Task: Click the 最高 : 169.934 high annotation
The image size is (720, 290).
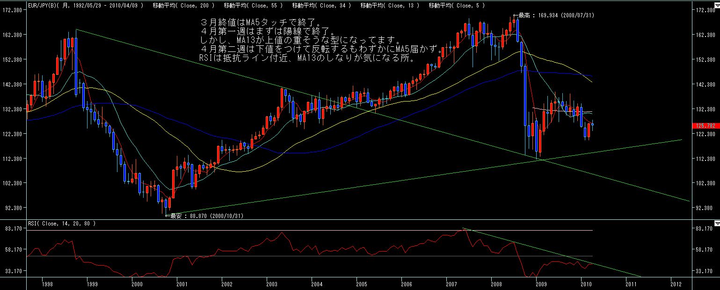Action: click(554, 15)
